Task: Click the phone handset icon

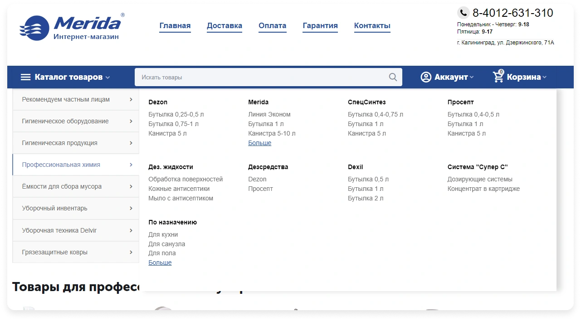Action: (463, 12)
